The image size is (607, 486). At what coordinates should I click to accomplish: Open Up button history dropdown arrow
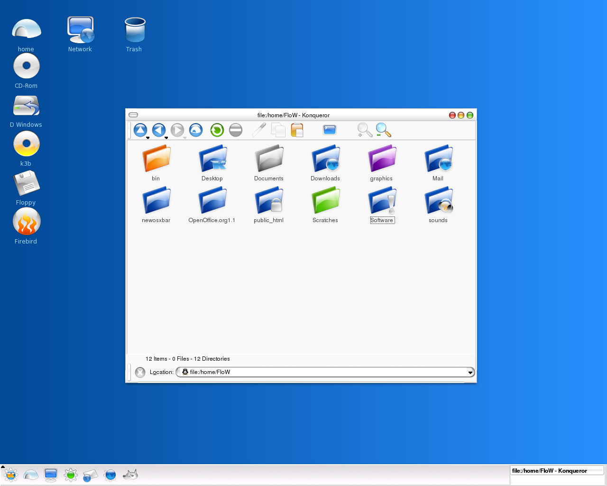148,138
